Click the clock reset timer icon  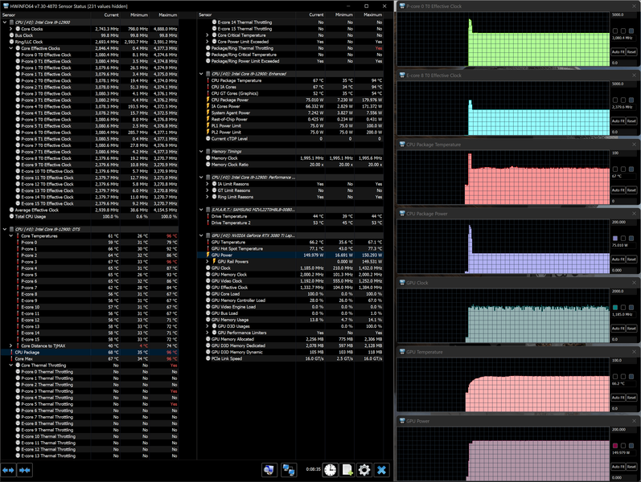point(331,470)
